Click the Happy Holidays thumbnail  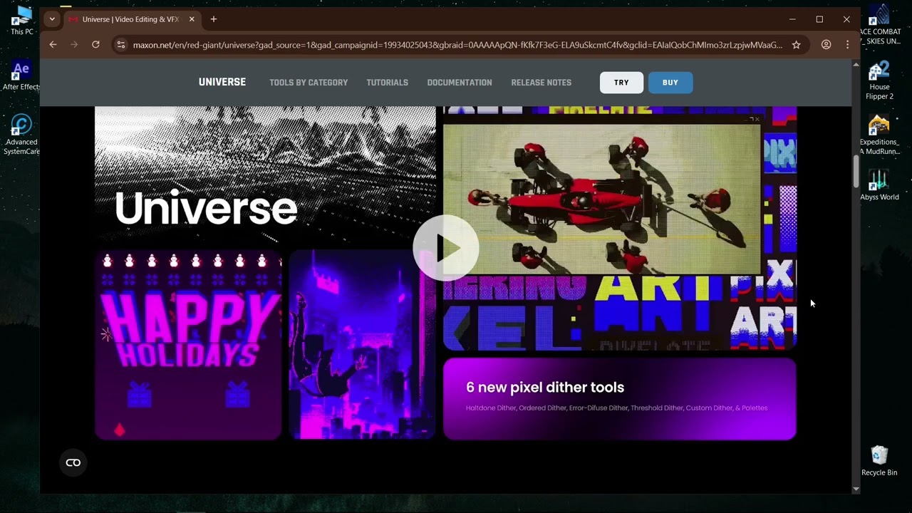(x=188, y=345)
